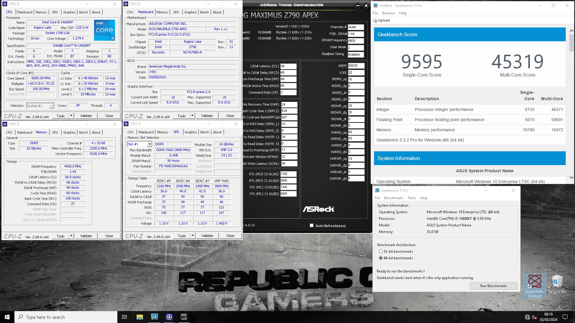Open File menu in Geekbench 3 Pro
This screenshot has height=323, width=575.
tap(377, 198)
